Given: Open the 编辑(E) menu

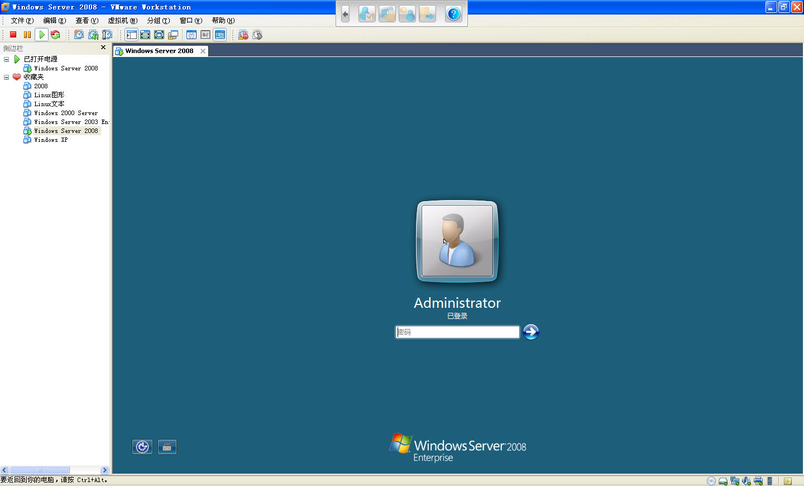Looking at the screenshot, I should click(55, 21).
